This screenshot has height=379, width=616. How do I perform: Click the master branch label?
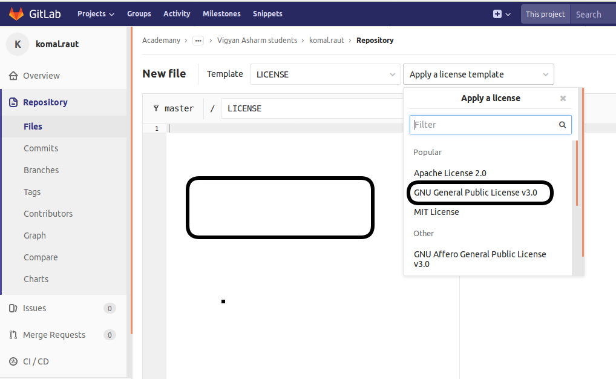tap(179, 108)
